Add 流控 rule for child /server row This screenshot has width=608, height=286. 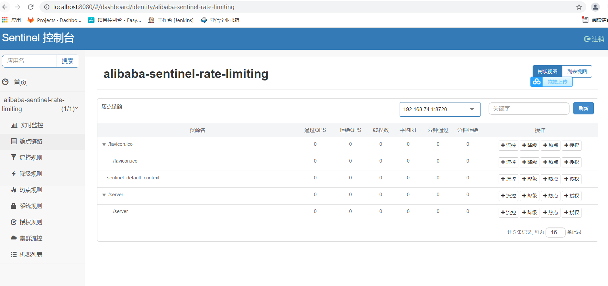click(x=508, y=213)
